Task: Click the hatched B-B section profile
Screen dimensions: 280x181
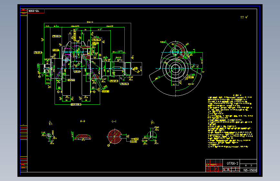Action: coord(83,137)
